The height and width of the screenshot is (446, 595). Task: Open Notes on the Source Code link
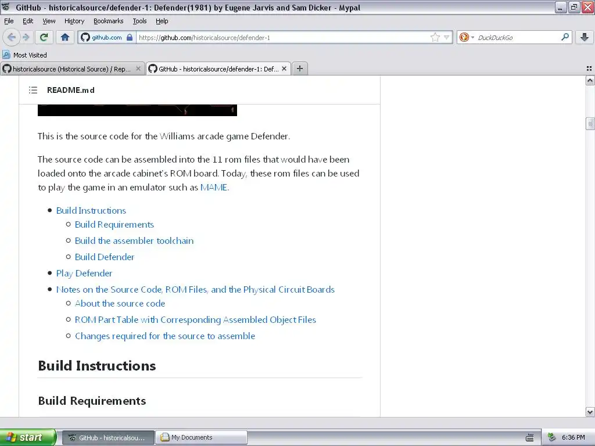pyautogui.click(x=195, y=290)
